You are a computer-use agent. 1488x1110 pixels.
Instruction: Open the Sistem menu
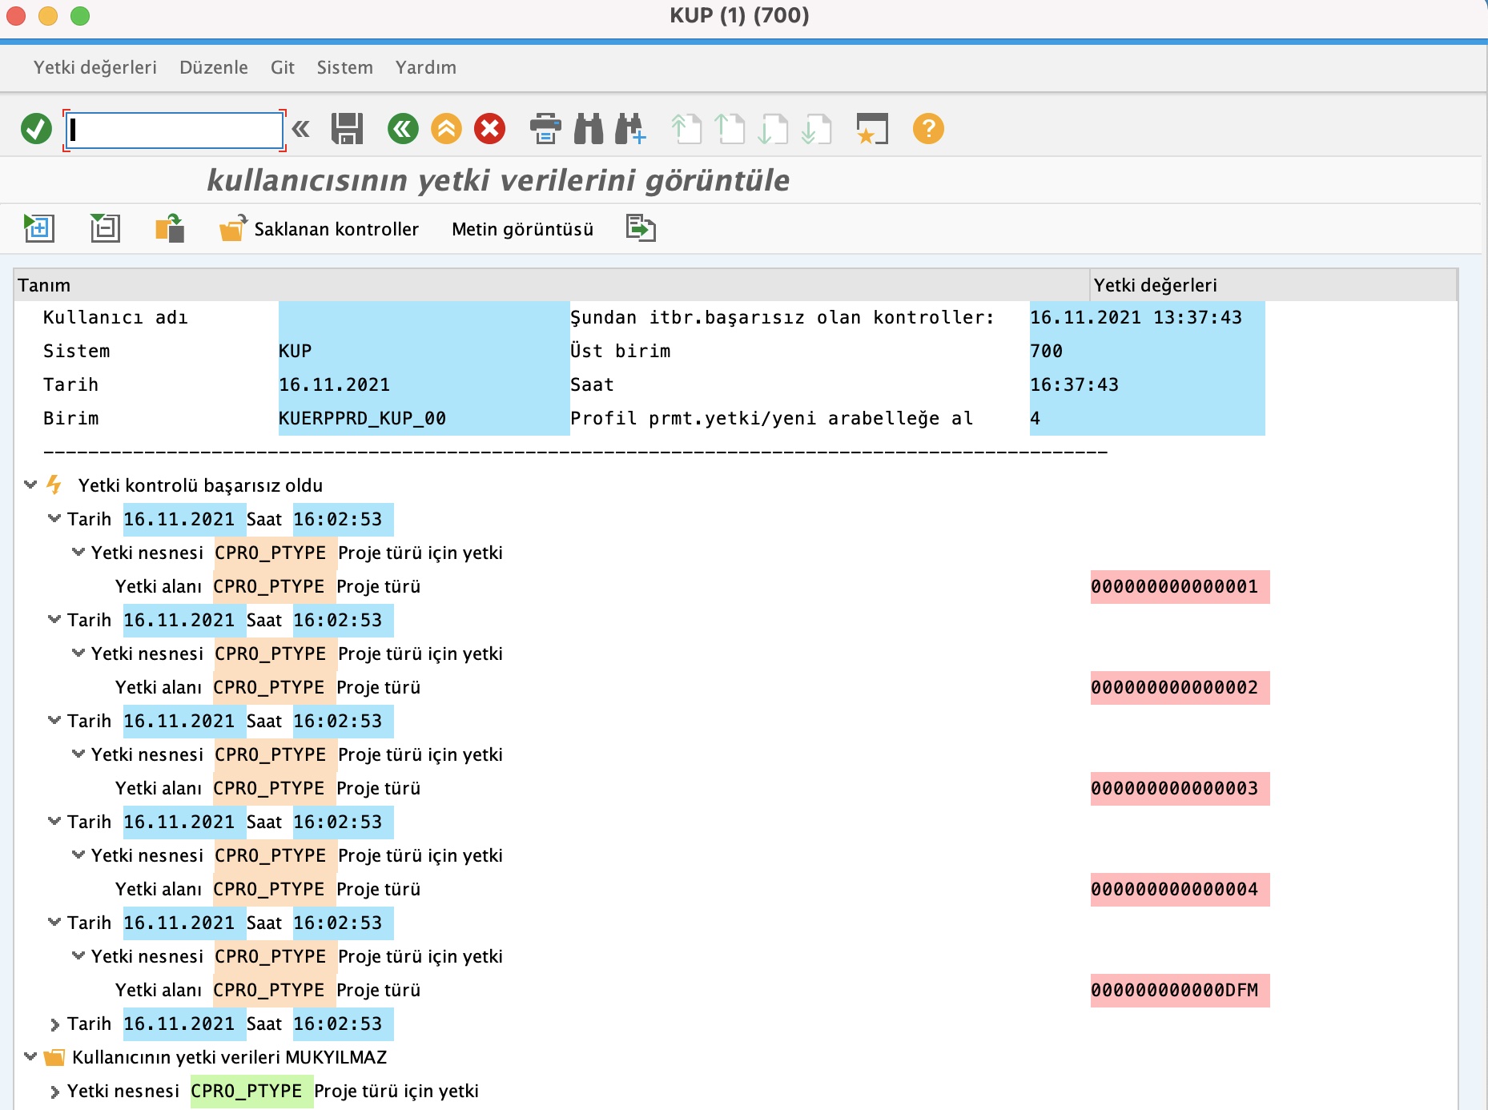pyautogui.click(x=344, y=67)
